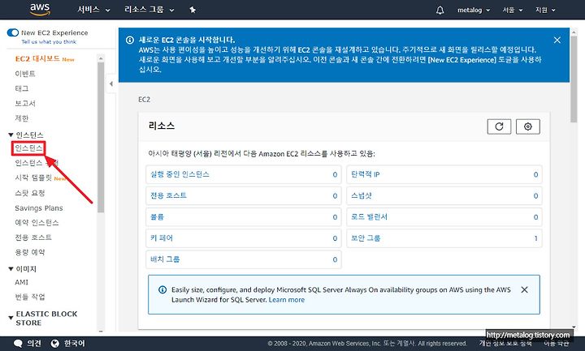
Task: Toggle the New EC2 Experience switch
Action: click(x=13, y=32)
